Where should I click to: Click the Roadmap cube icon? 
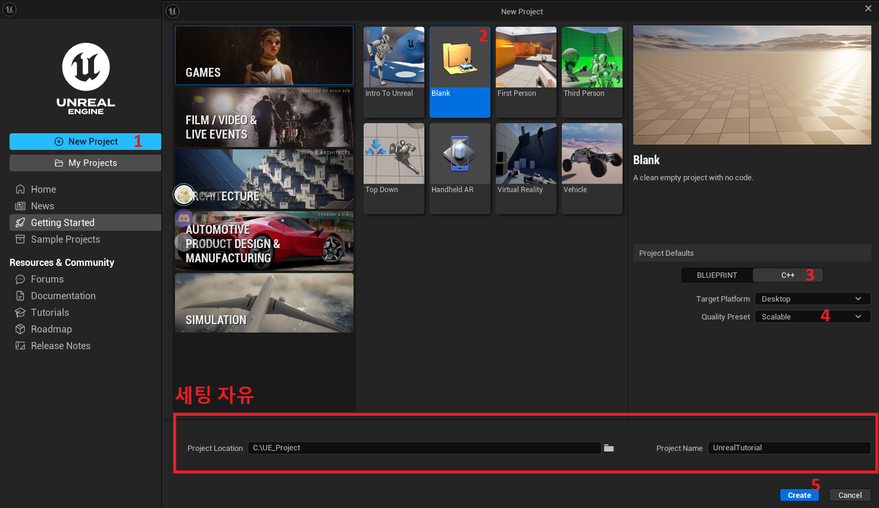coord(20,329)
